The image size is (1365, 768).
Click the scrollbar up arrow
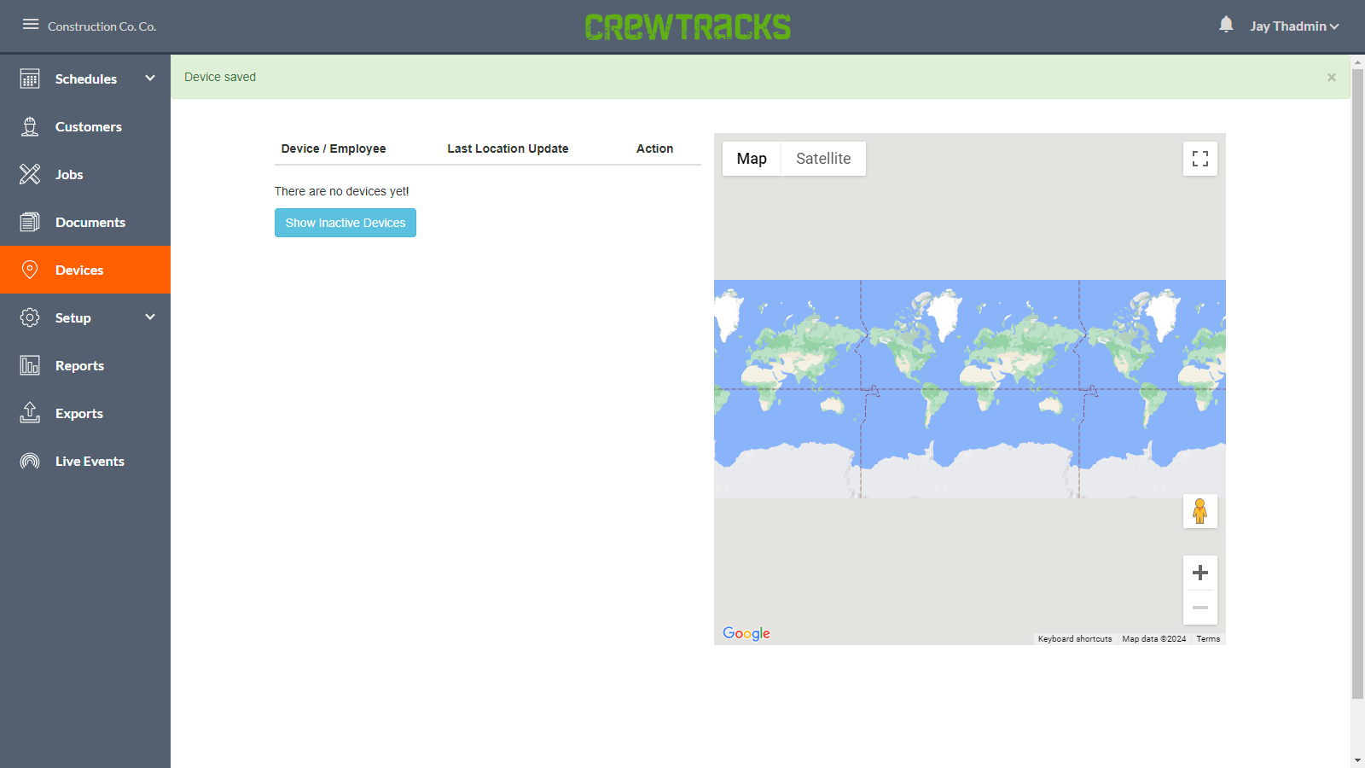click(1357, 61)
